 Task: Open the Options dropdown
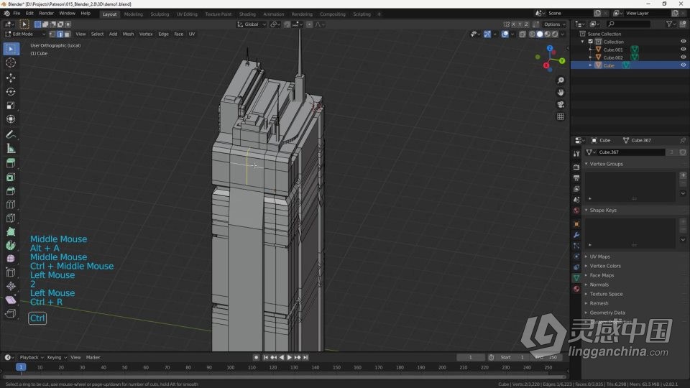553,24
